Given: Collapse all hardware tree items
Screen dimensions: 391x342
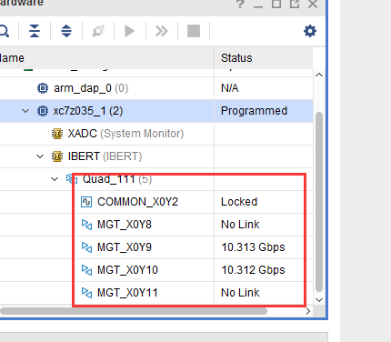Looking at the screenshot, I should click(35, 31).
